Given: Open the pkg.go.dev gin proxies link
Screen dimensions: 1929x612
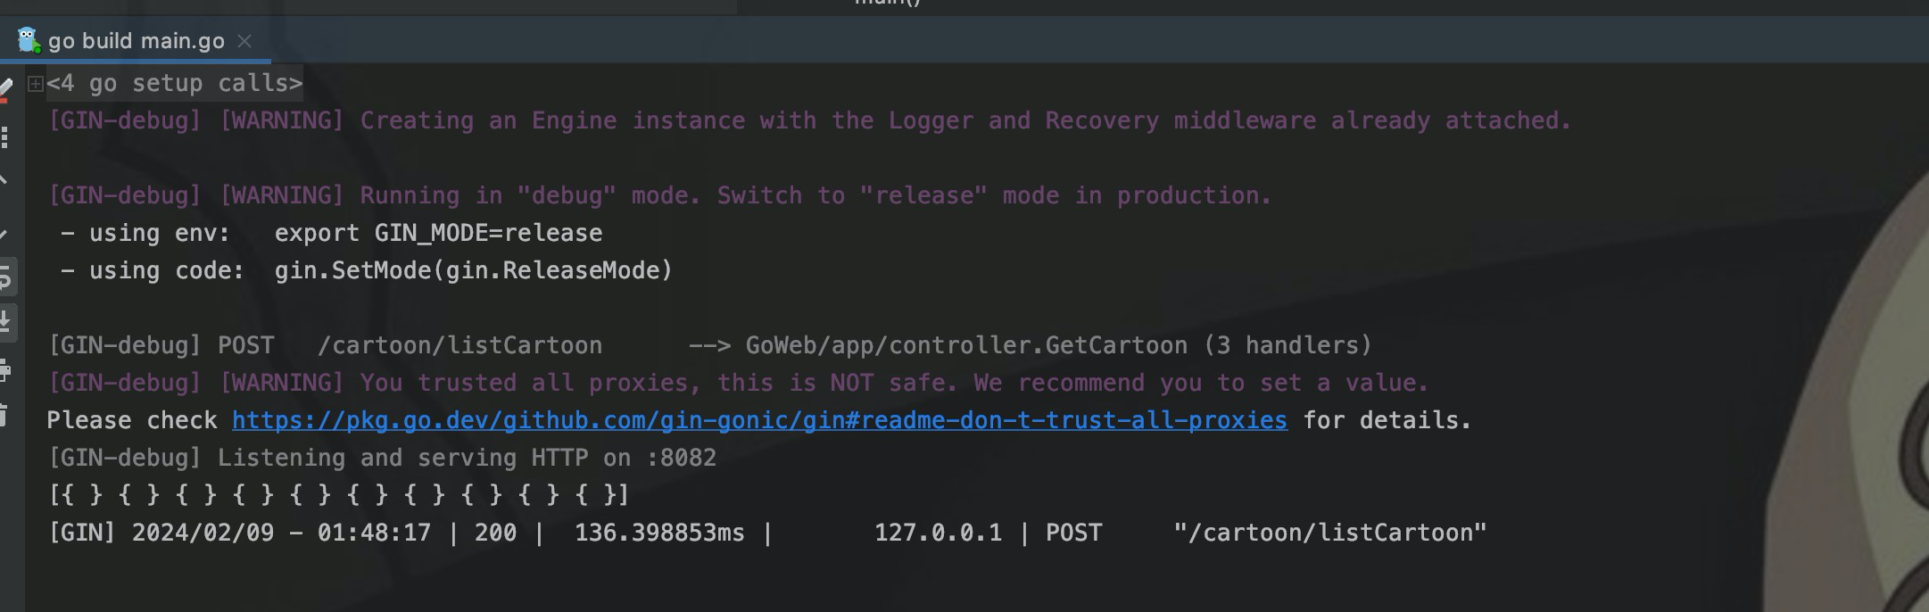Looking at the screenshot, I should pyautogui.click(x=759, y=420).
